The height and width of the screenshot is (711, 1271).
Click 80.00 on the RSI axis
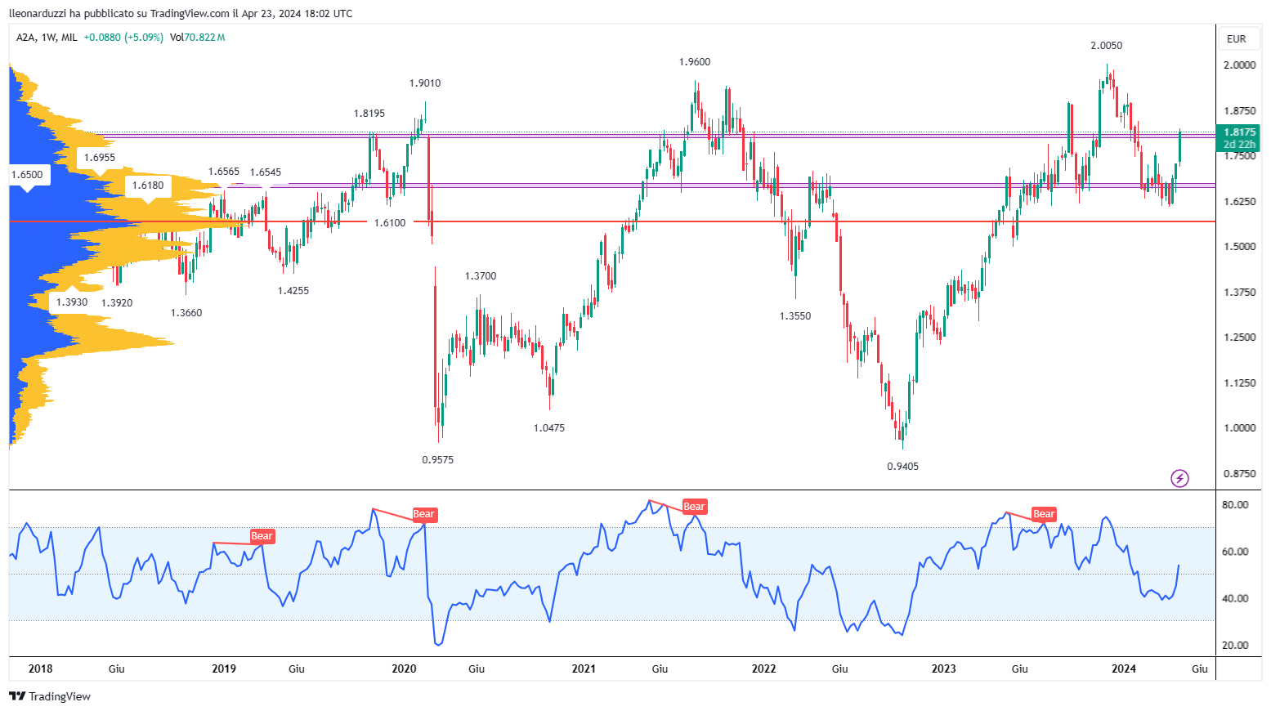coord(1235,505)
